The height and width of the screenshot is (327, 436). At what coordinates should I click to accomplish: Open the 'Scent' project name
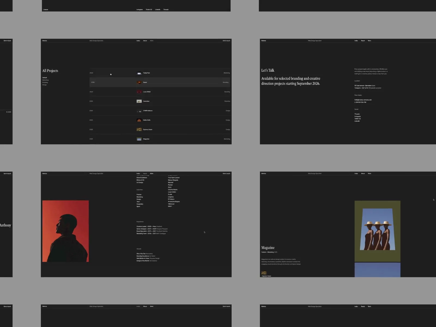(145, 82)
